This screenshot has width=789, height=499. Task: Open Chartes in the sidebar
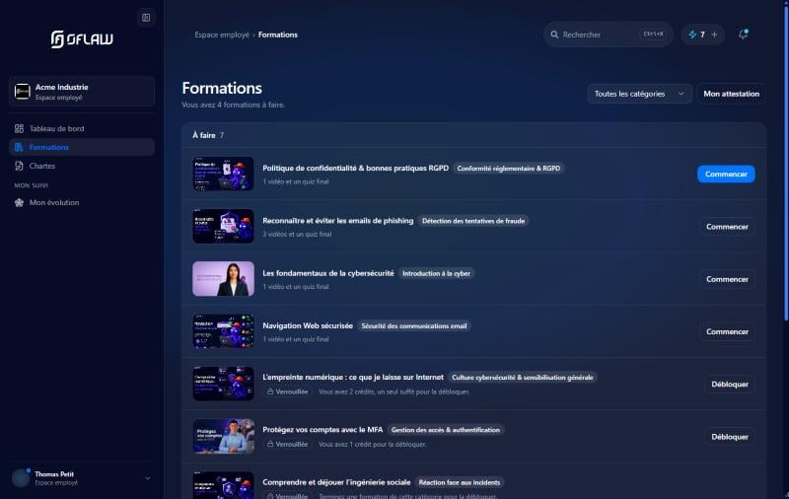82,166
